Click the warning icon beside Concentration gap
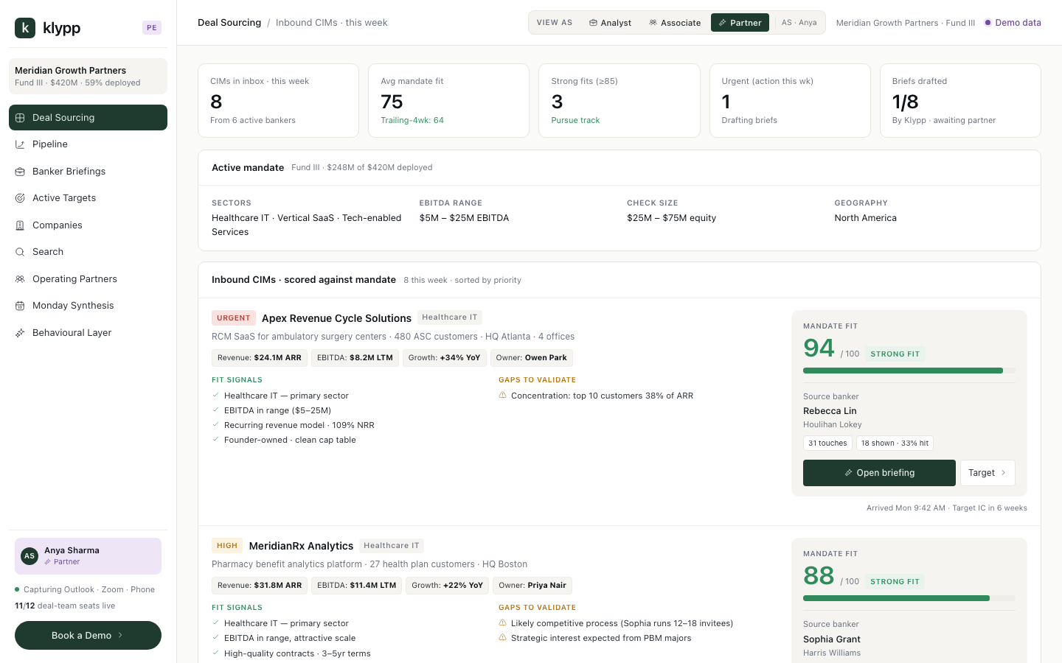1062x663 pixels. click(502, 396)
